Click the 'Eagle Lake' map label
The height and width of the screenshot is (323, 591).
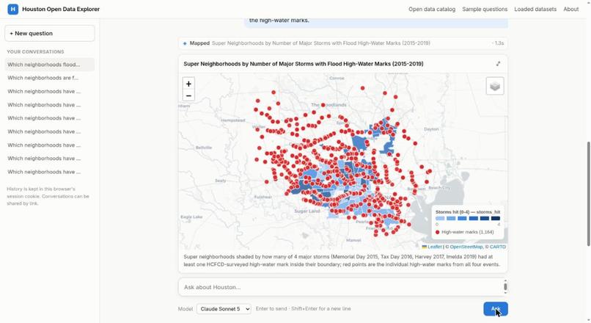pos(191,217)
